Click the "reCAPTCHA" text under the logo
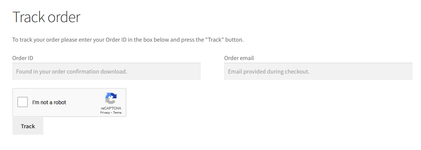The height and width of the screenshot is (150, 421). pos(111,108)
